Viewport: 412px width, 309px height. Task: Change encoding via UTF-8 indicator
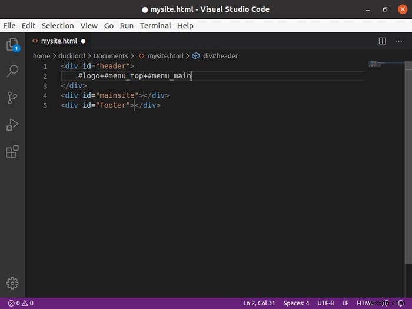(x=325, y=303)
